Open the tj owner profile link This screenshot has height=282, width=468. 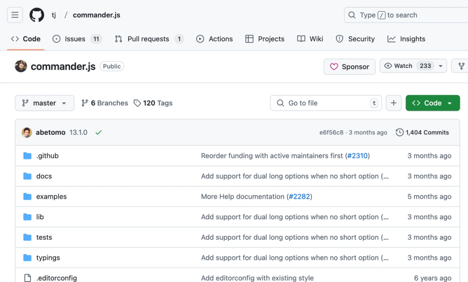click(54, 15)
